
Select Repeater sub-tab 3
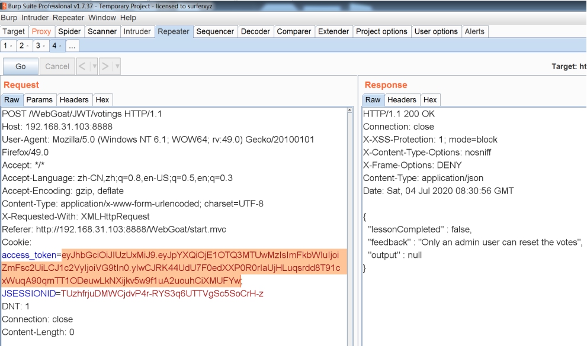tap(38, 46)
